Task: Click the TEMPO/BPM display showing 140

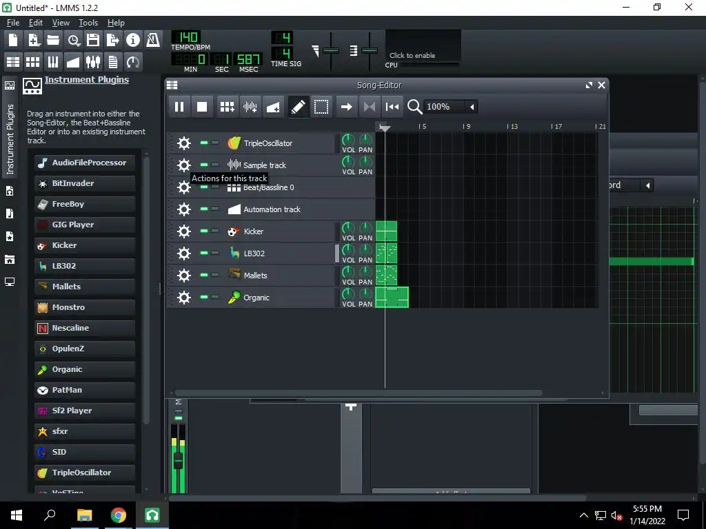Action: tap(186, 37)
